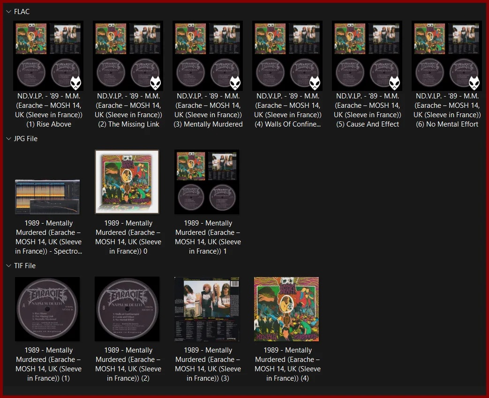
Task: Select FLAC file (3) Mentally Murdered thumbnail
Action: [208, 56]
